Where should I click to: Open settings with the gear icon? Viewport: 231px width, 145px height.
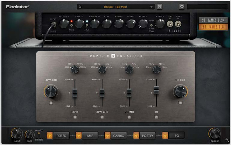182,7
